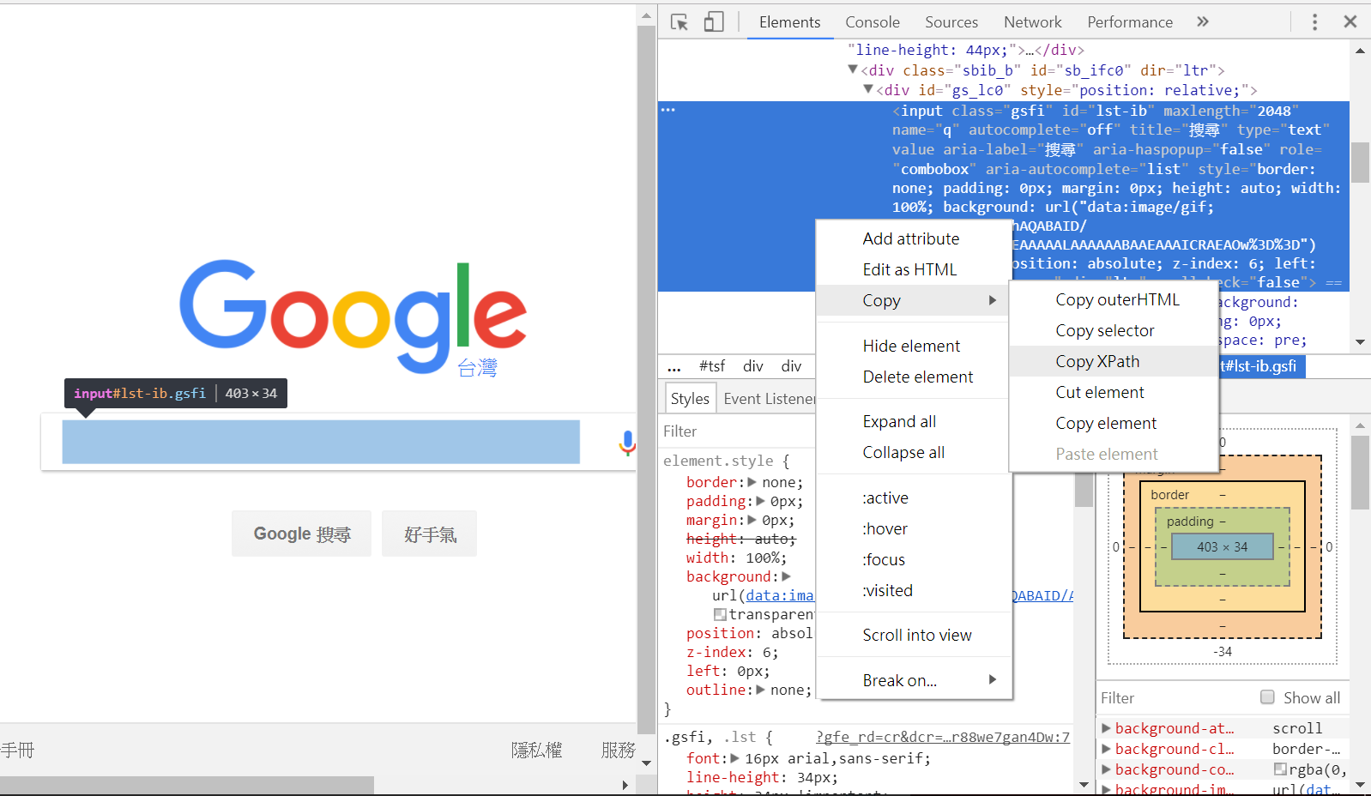Click the Styles Filter field
The width and height of the screenshot is (1371, 796).
tap(738, 431)
